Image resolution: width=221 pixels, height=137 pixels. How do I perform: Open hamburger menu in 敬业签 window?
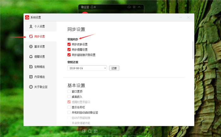[x=134, y=7]
